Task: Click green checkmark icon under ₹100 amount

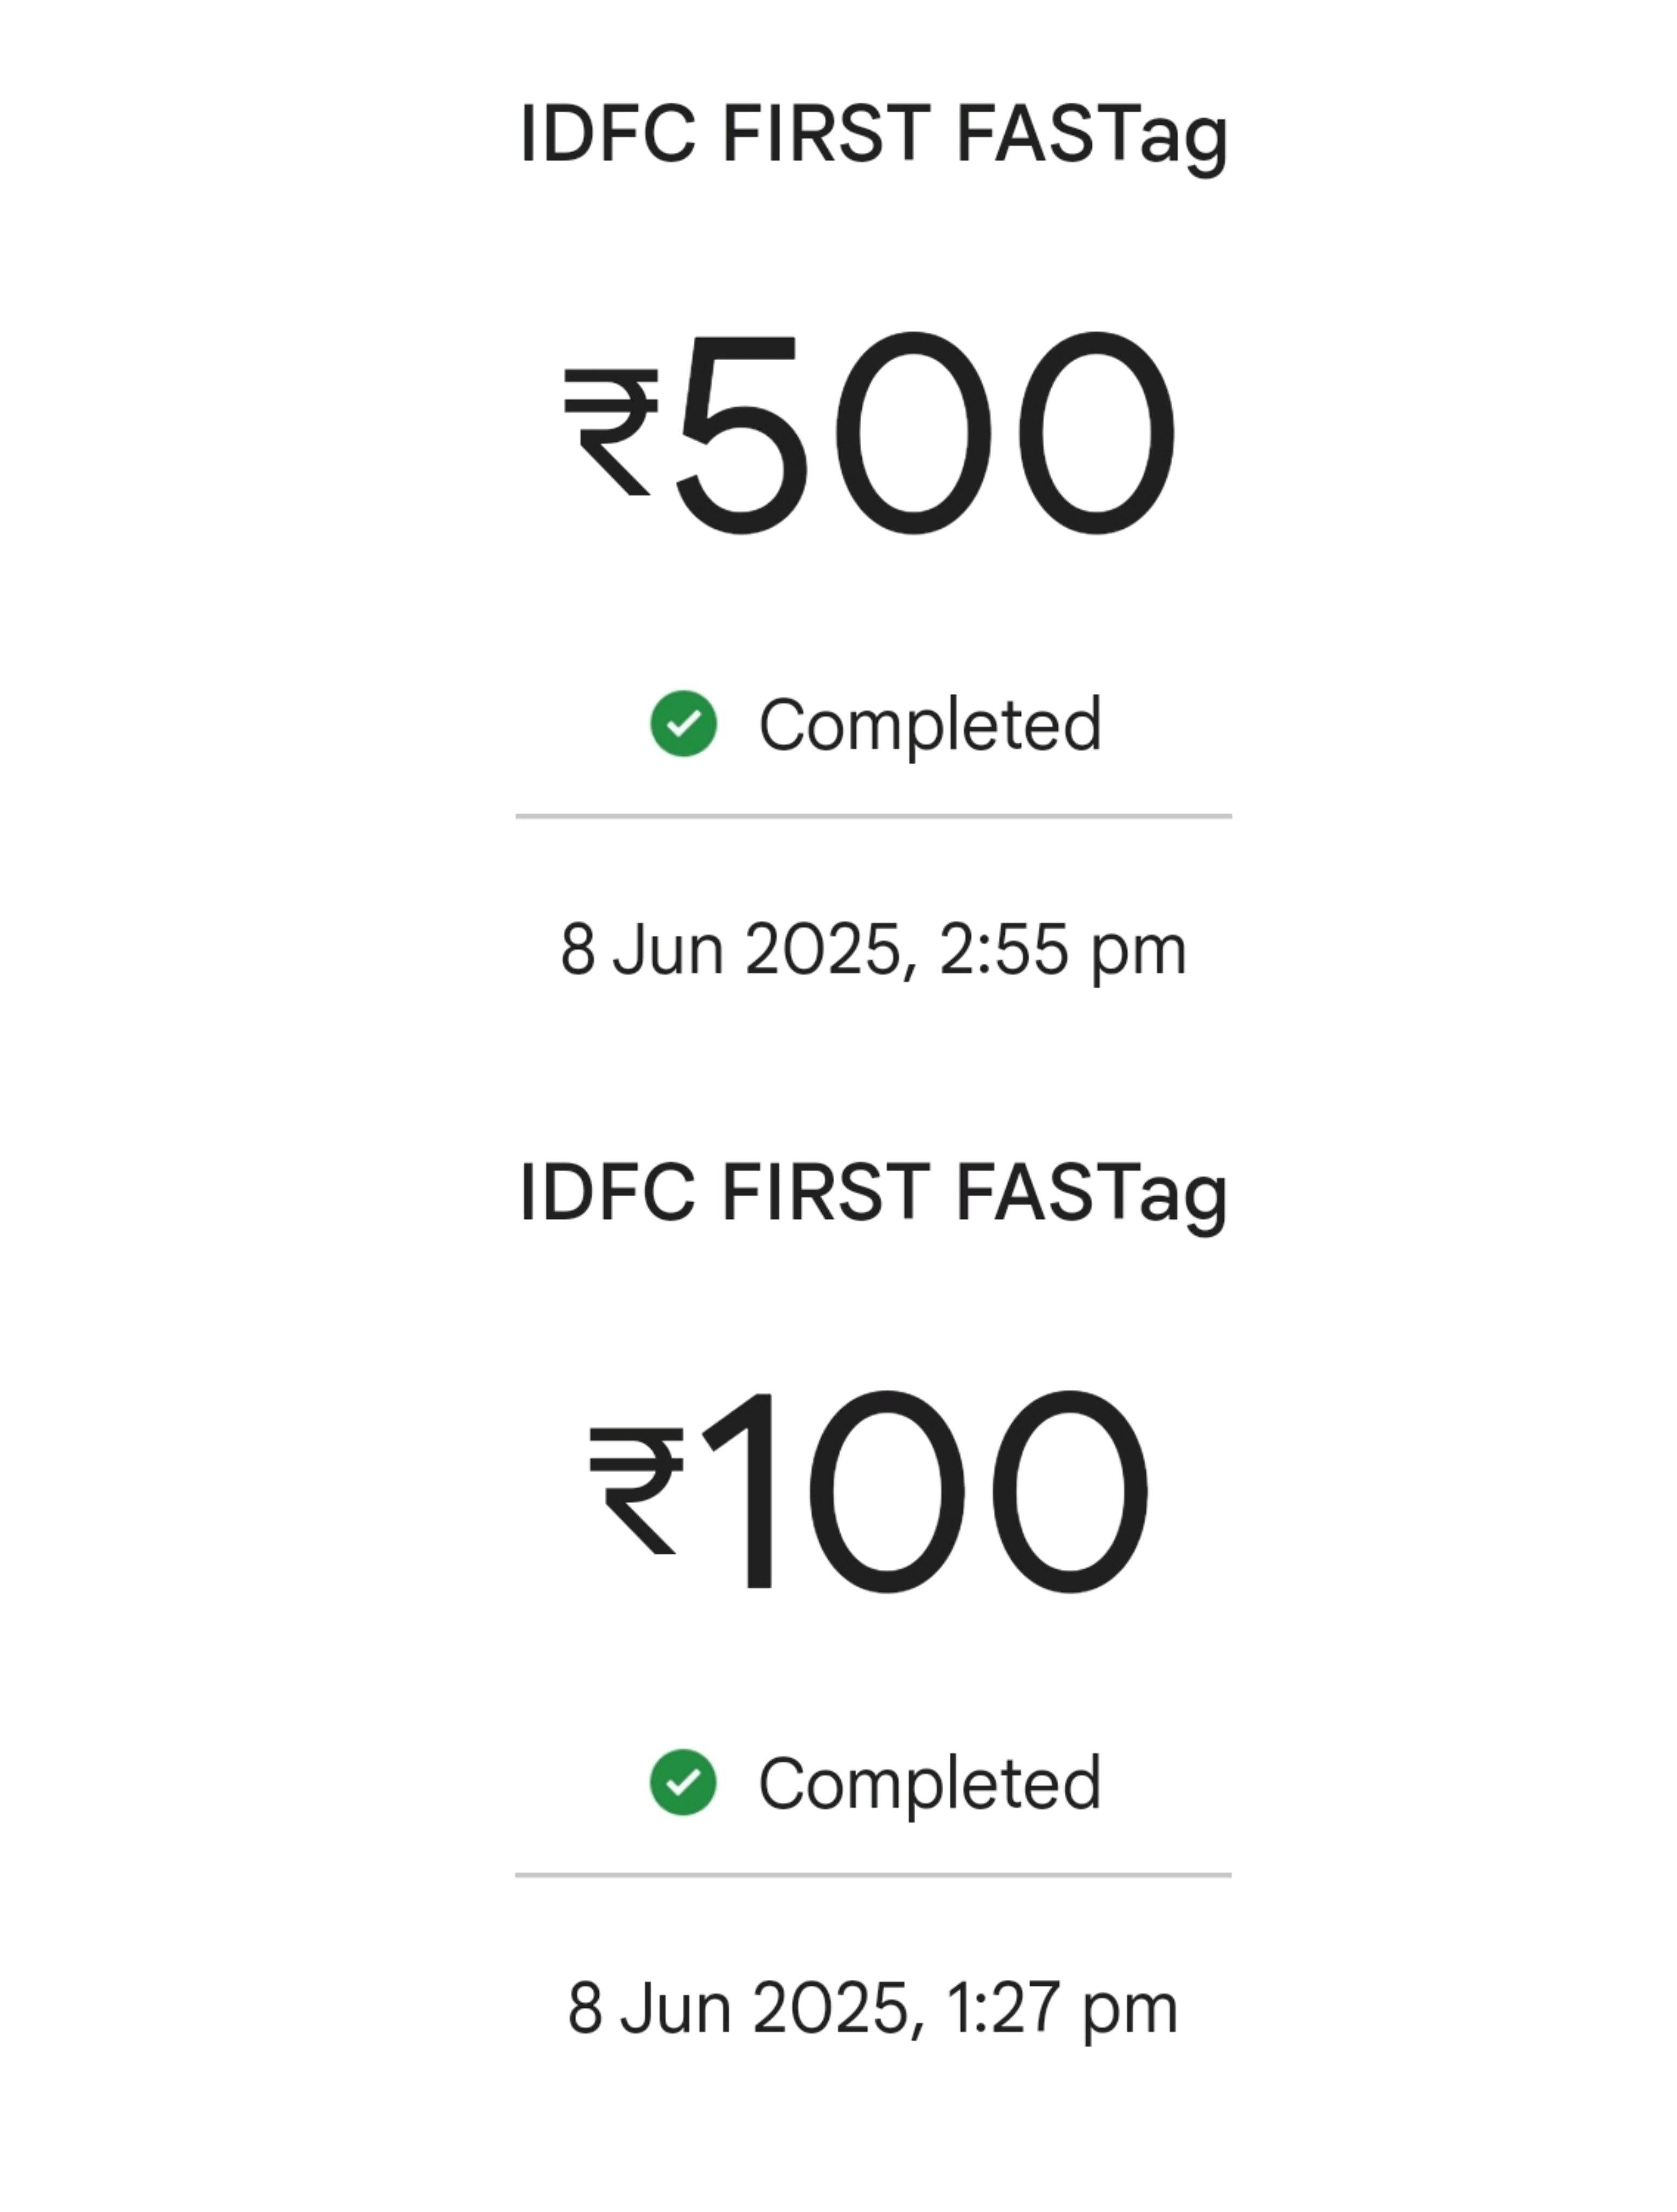Action: click(x=683, y=1782)
